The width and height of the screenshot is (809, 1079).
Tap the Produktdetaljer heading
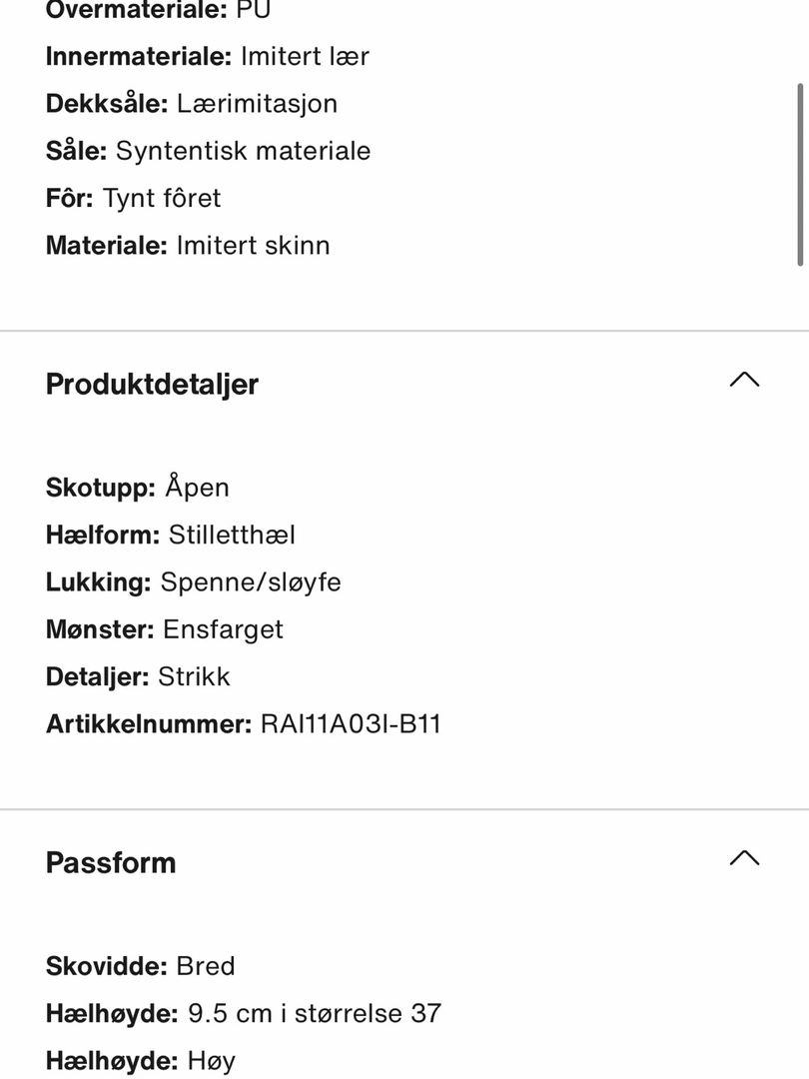152,384
